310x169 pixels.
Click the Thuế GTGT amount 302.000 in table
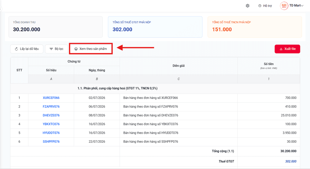coord(291,161)
